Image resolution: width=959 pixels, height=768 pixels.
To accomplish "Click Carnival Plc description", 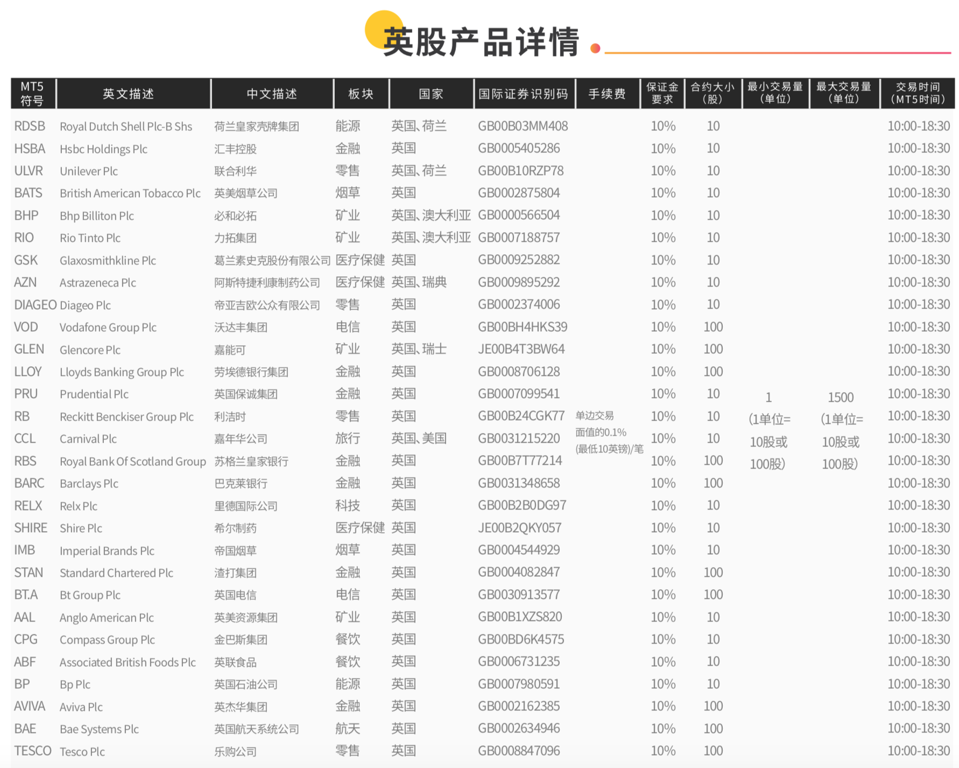I will 88,439.
